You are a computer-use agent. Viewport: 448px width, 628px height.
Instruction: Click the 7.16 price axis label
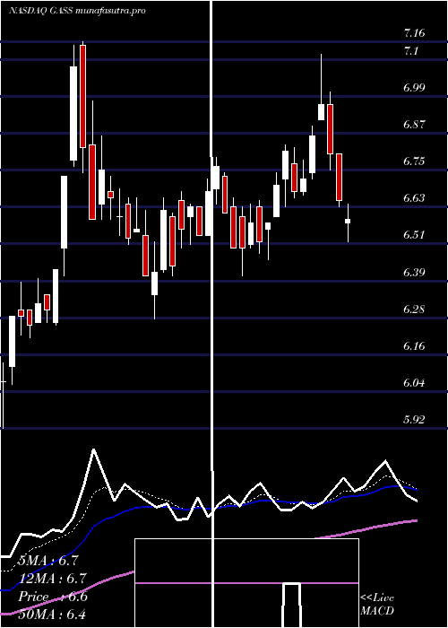pos(414,33)
